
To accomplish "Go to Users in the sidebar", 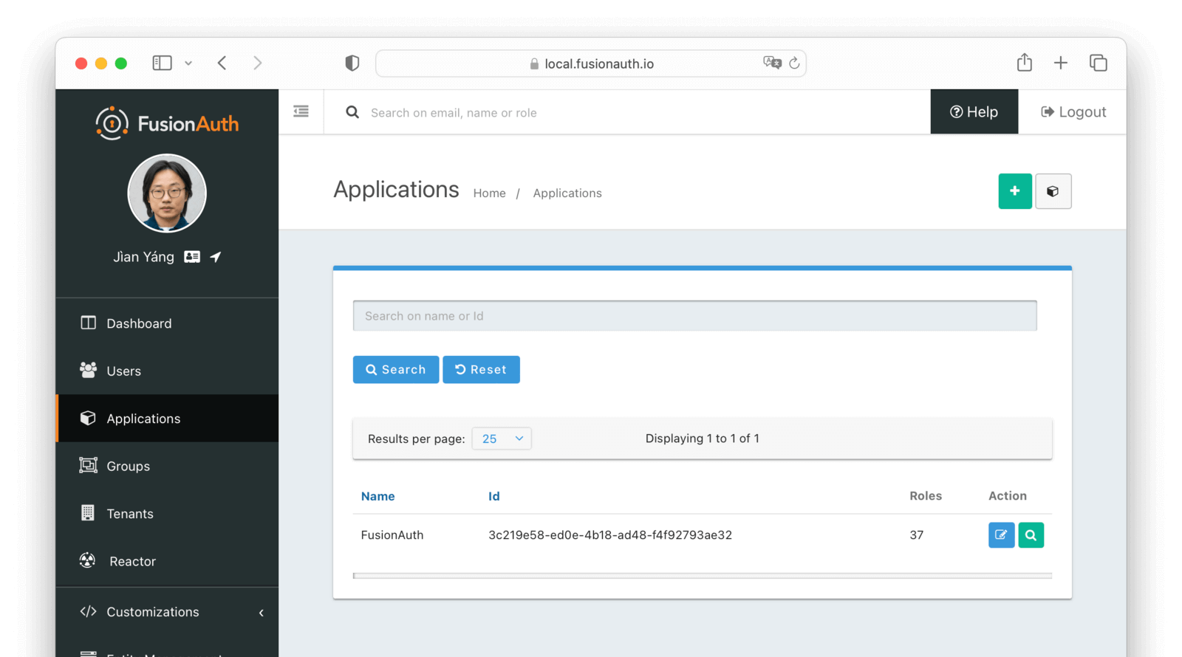I will (167, 371).
